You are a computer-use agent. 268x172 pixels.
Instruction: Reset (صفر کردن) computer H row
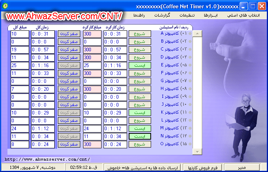[x=69, y=89]
